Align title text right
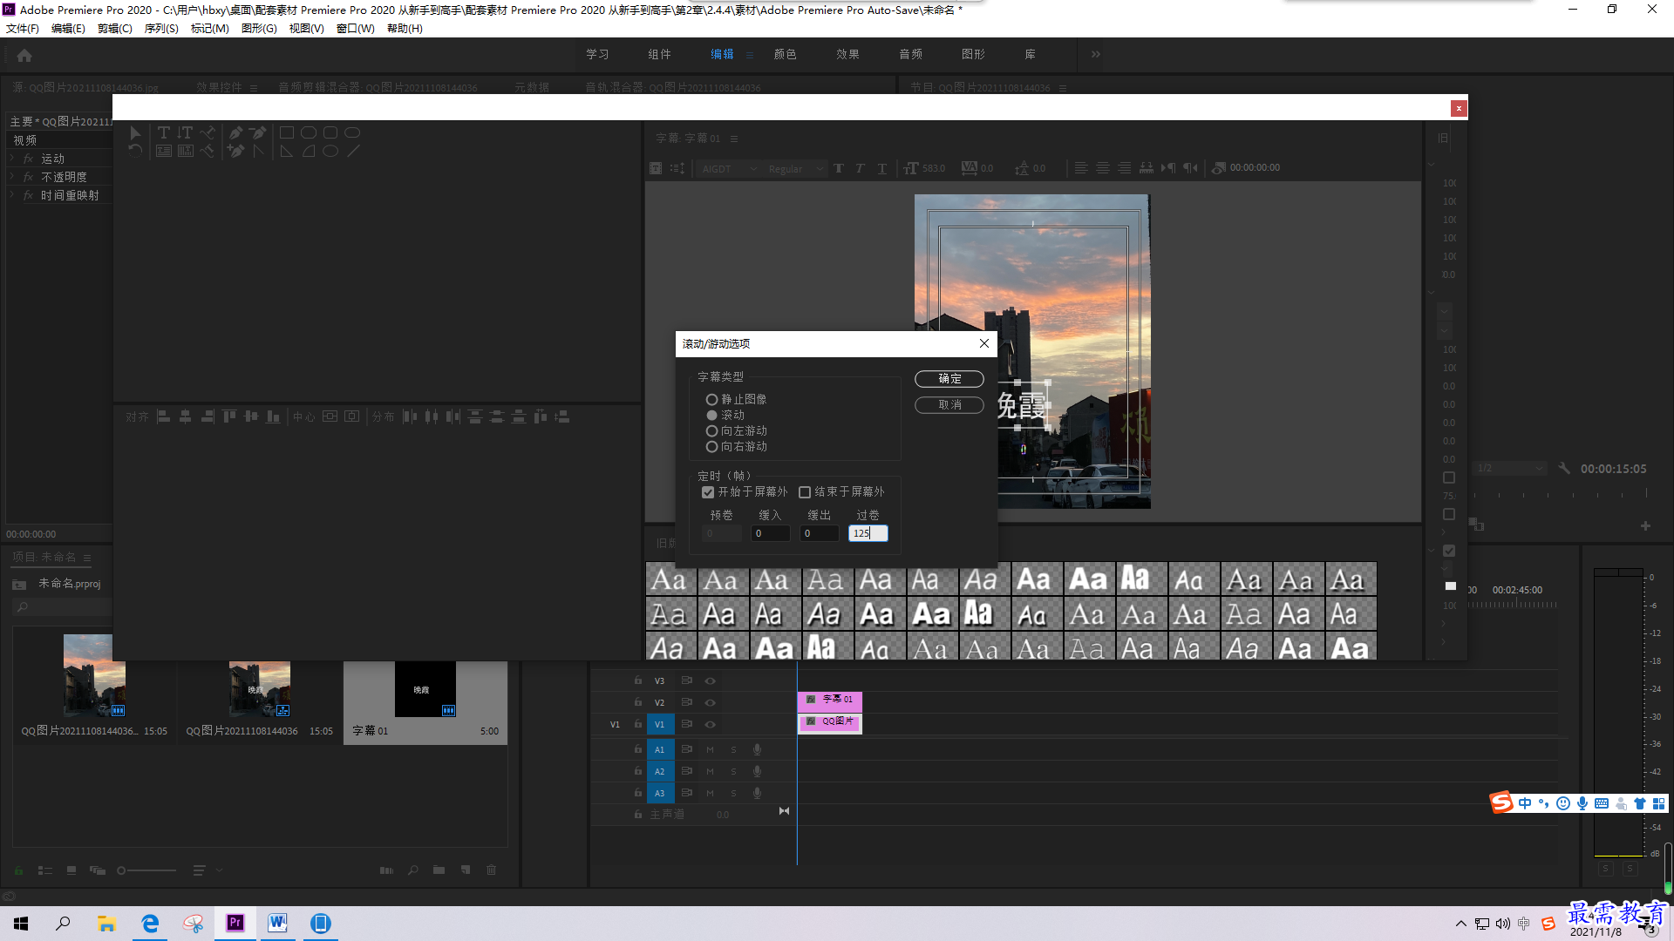Screen dimensions: 1674x941 pyautogui.click(x=1125, y=168)
